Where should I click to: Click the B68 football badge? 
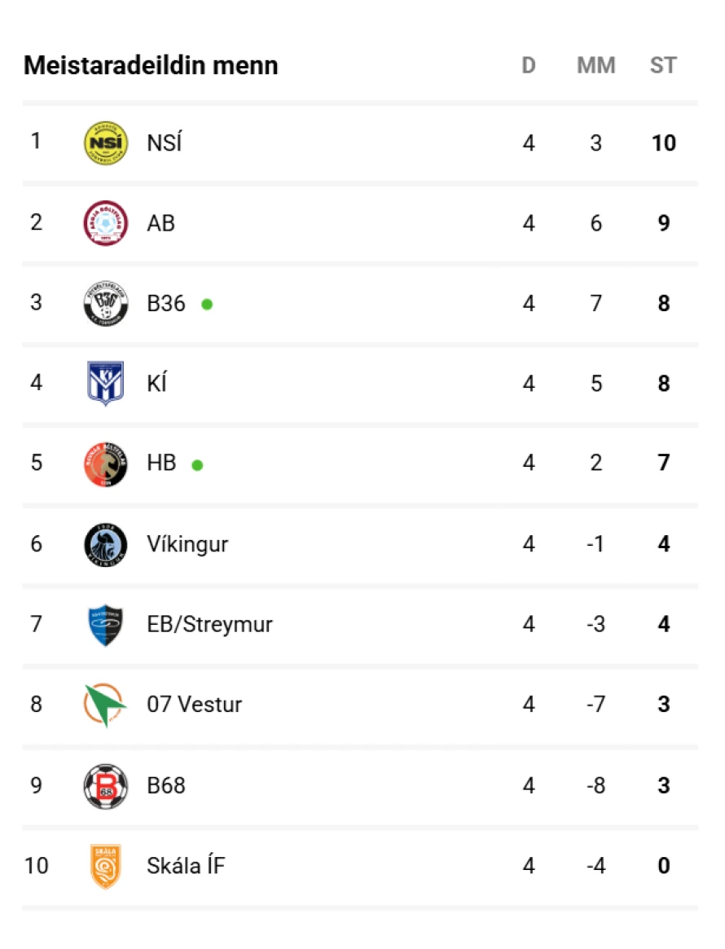(x=106, y=785)
